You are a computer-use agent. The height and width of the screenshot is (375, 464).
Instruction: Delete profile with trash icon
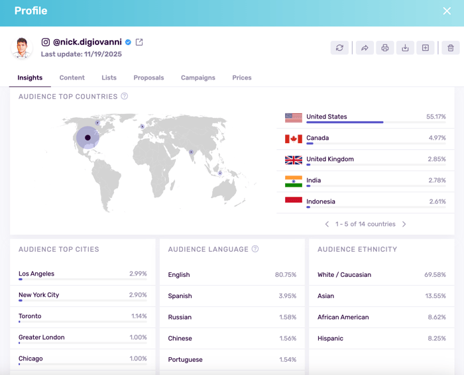[451, 48]
